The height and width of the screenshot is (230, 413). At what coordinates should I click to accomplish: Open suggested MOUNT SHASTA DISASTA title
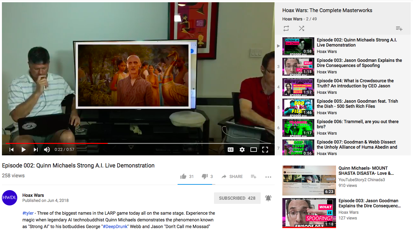coord(366,171)
